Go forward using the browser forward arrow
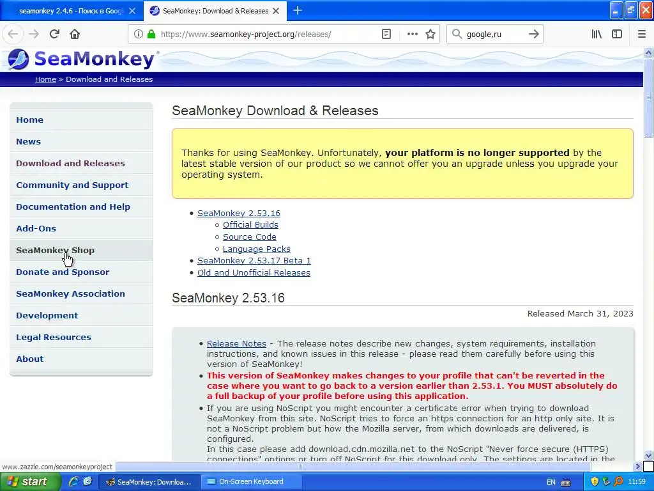The width and height of the screenshot is (654, 491). (34, 34)
